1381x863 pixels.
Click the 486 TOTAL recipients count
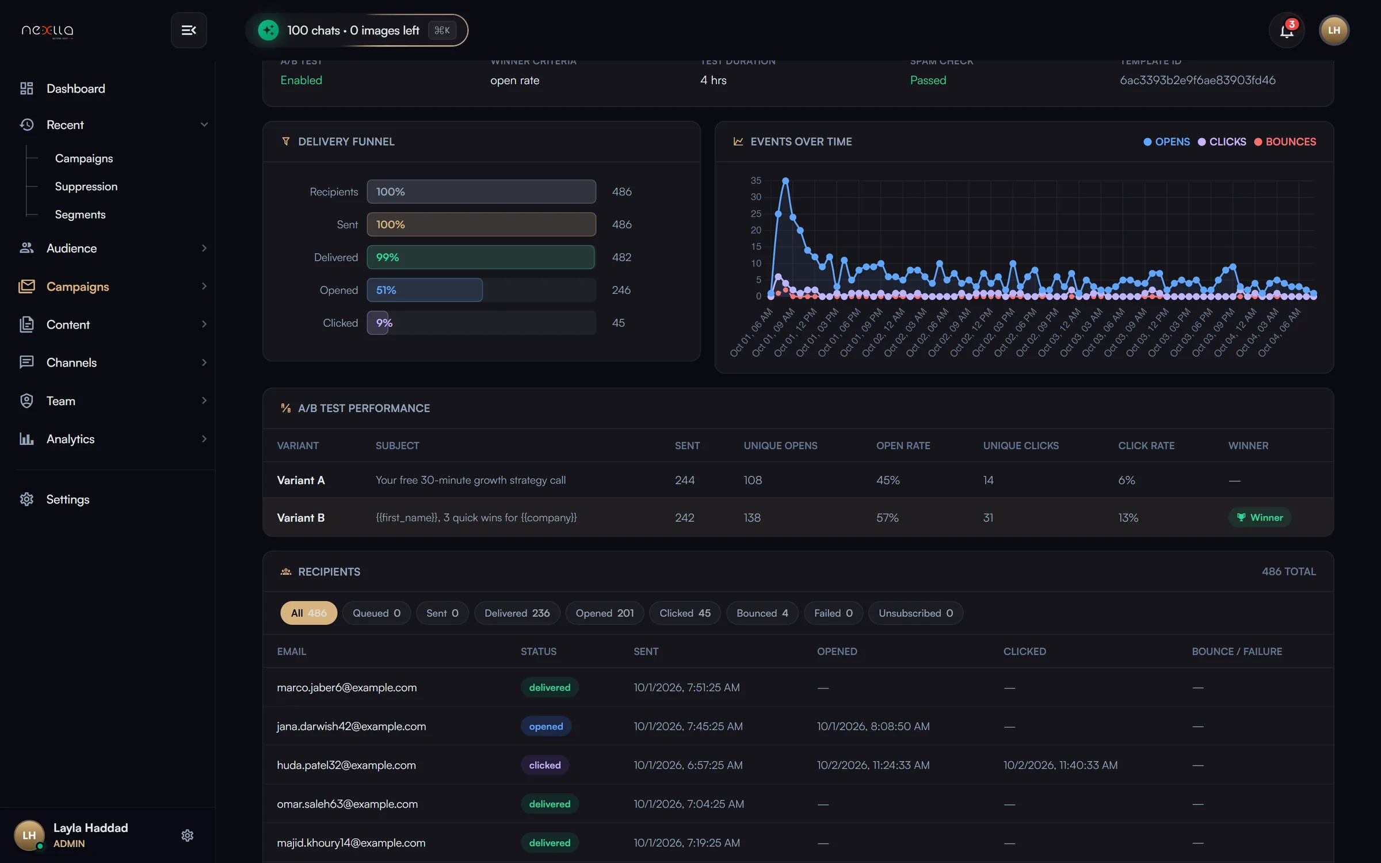point(1288,571)
